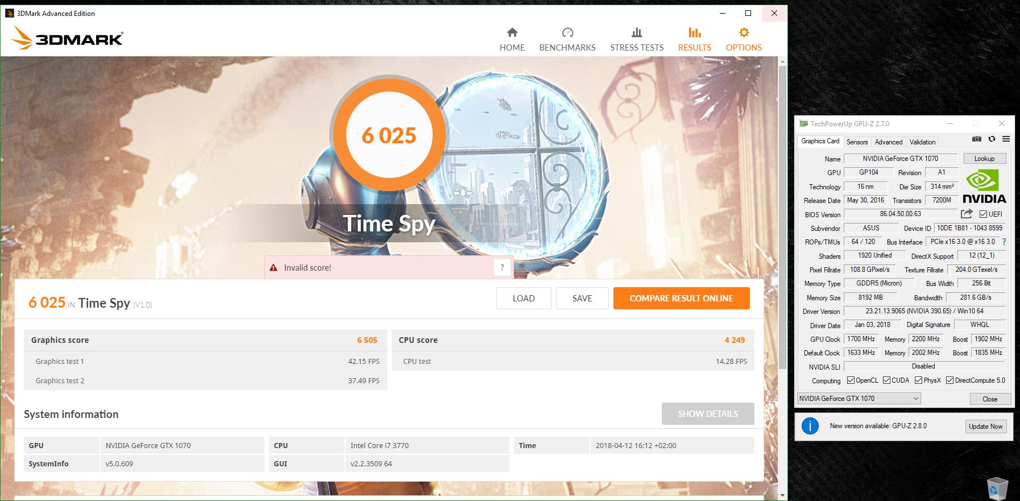Click the NVIDIA logo in GPU-Z
This screenshot has height=501, width=1020.
click(984, 188)
